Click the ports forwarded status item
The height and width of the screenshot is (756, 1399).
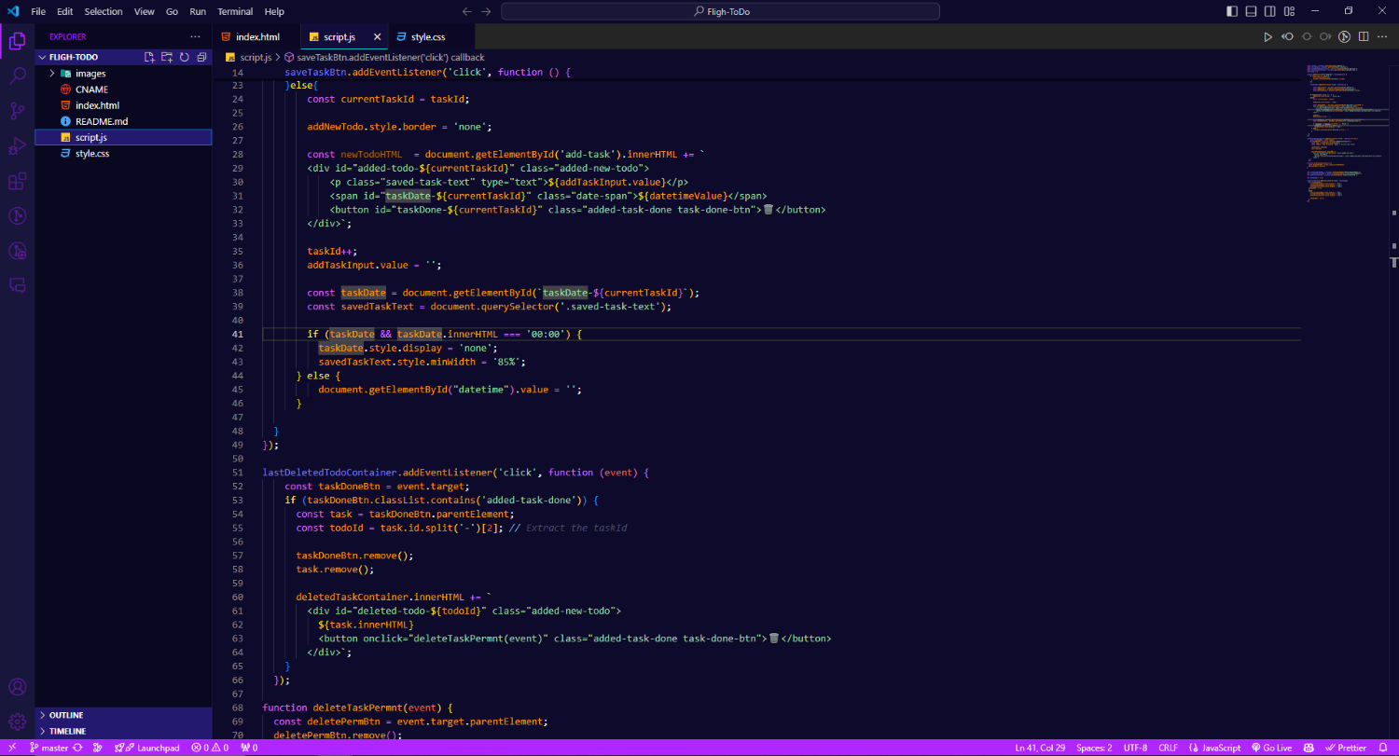pos(249,748)
